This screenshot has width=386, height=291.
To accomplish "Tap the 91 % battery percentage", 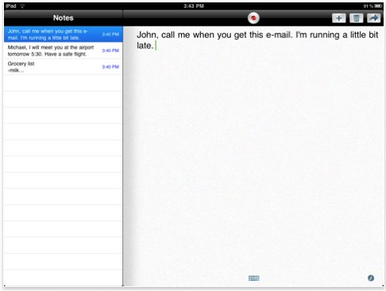I will click(x=368, y=6).
